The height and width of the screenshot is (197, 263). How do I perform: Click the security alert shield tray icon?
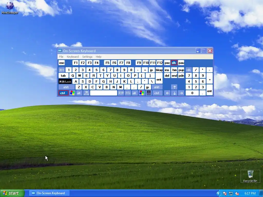click(225, 193)
